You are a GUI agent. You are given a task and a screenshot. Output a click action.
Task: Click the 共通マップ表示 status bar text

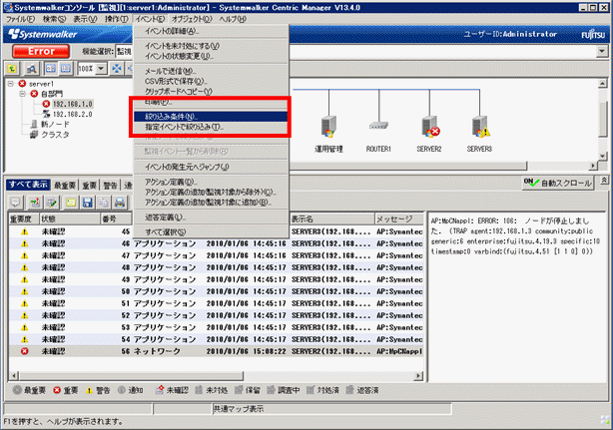[238, 409]
